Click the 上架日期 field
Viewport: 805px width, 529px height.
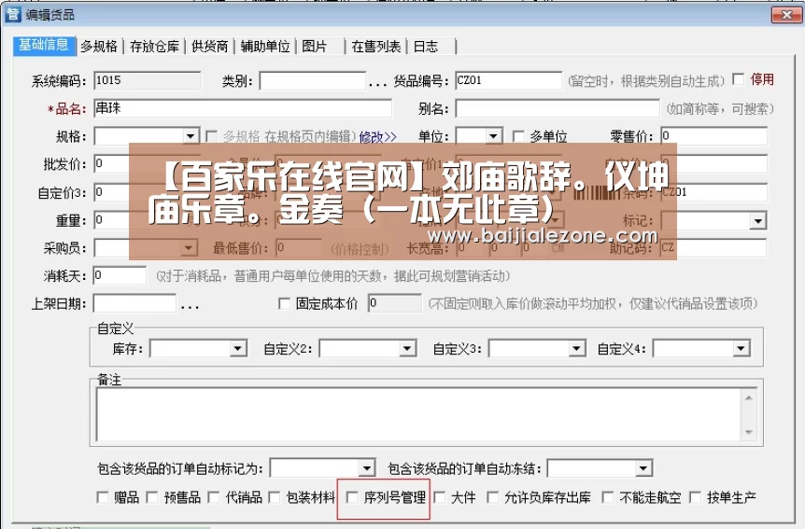(134, 303)
